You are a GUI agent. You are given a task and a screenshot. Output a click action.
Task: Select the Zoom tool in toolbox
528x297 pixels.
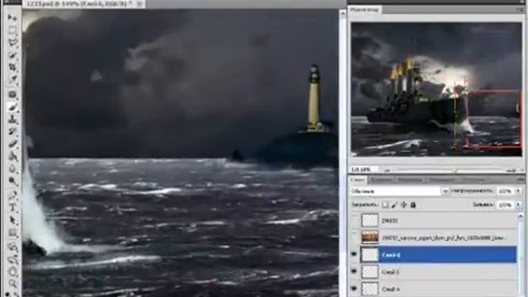click(x=12, y=284)
